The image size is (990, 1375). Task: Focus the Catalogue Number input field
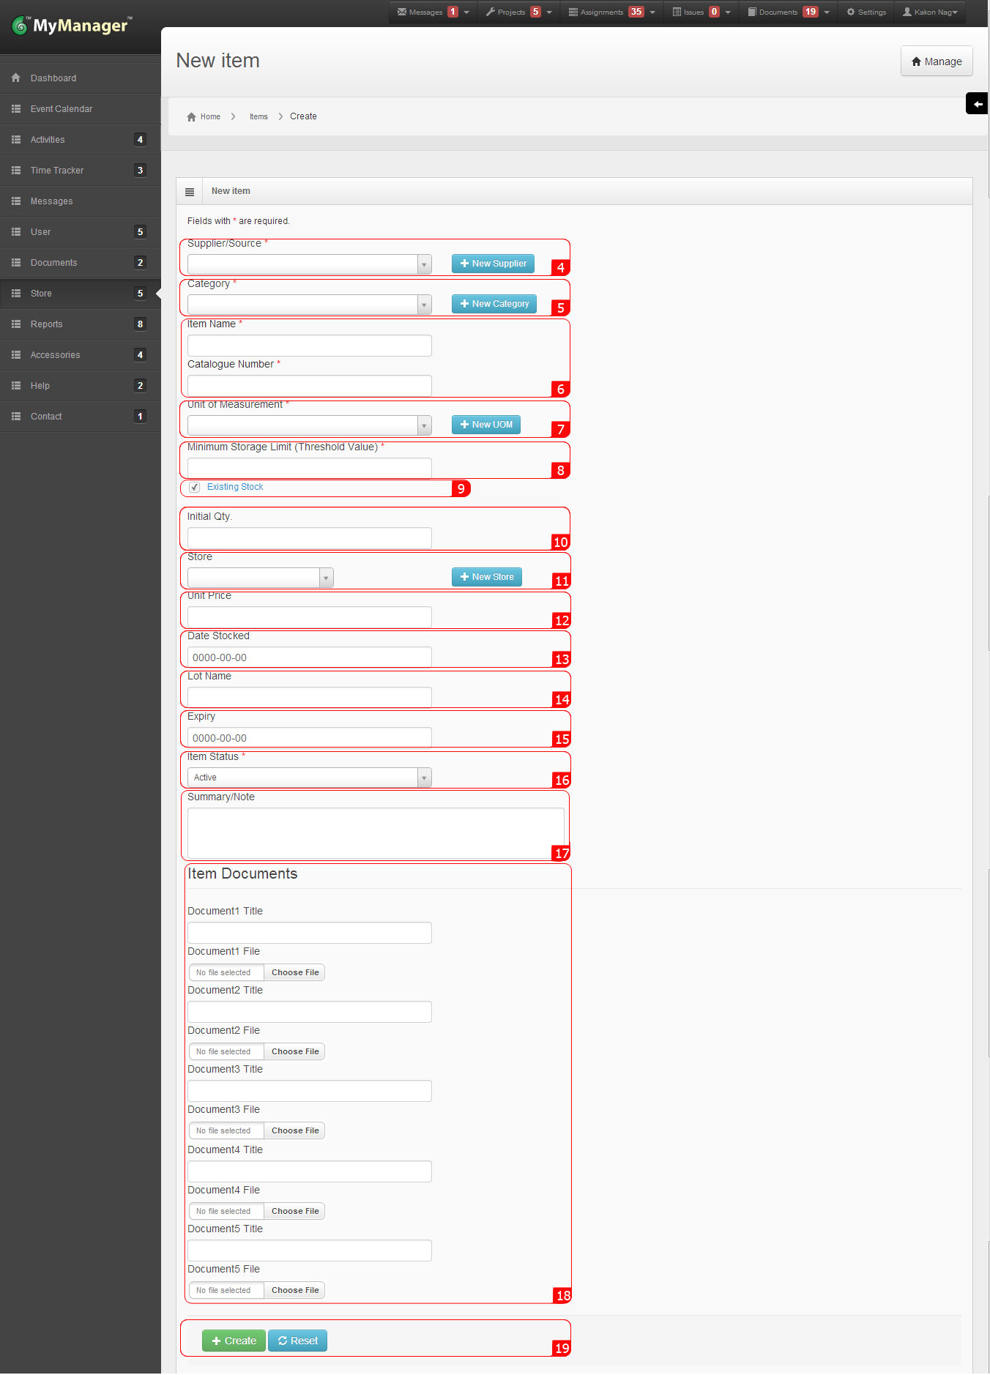tap(310, 386)
